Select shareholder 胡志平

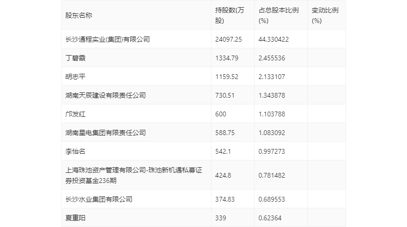tap(75, 77)
